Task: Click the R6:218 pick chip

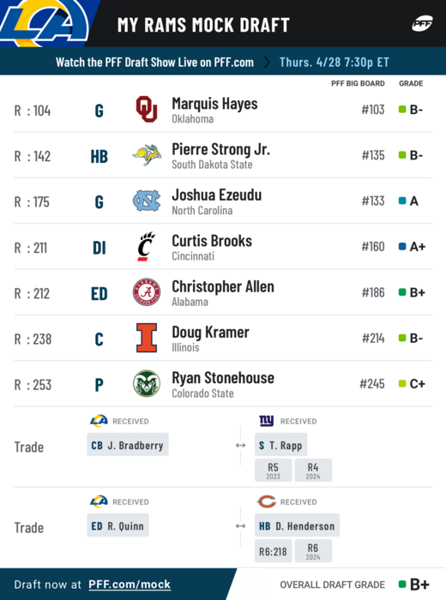Action: pos(274,551)
